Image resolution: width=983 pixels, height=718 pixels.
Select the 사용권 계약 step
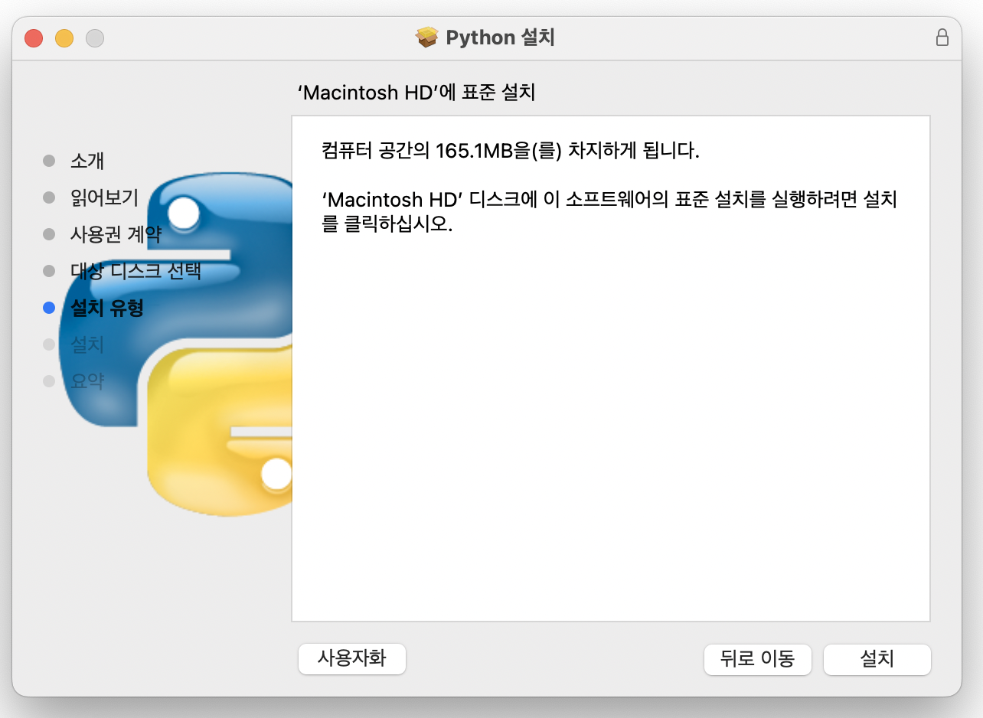coord(116,234)
